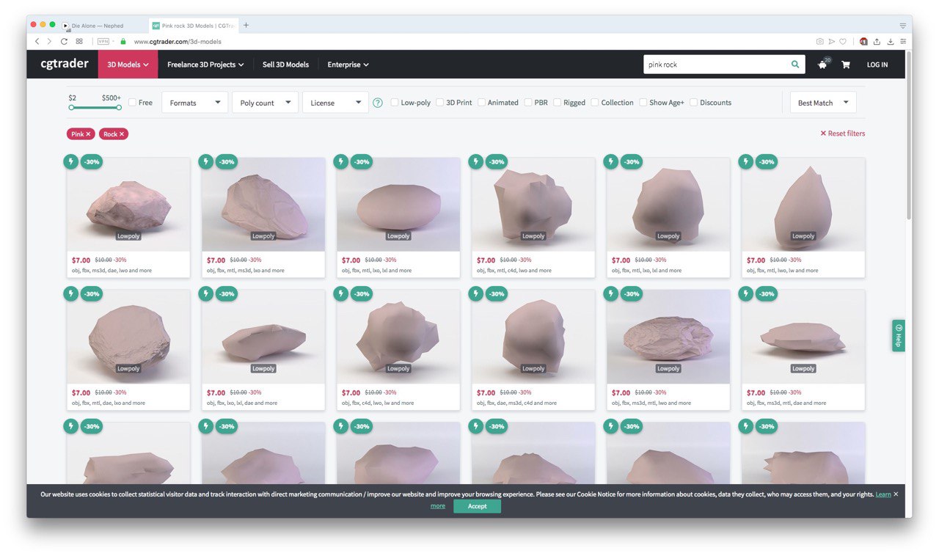Open rock thumbnail with 'obj, fbx, lxo, lxl, dae' formats

263,337
